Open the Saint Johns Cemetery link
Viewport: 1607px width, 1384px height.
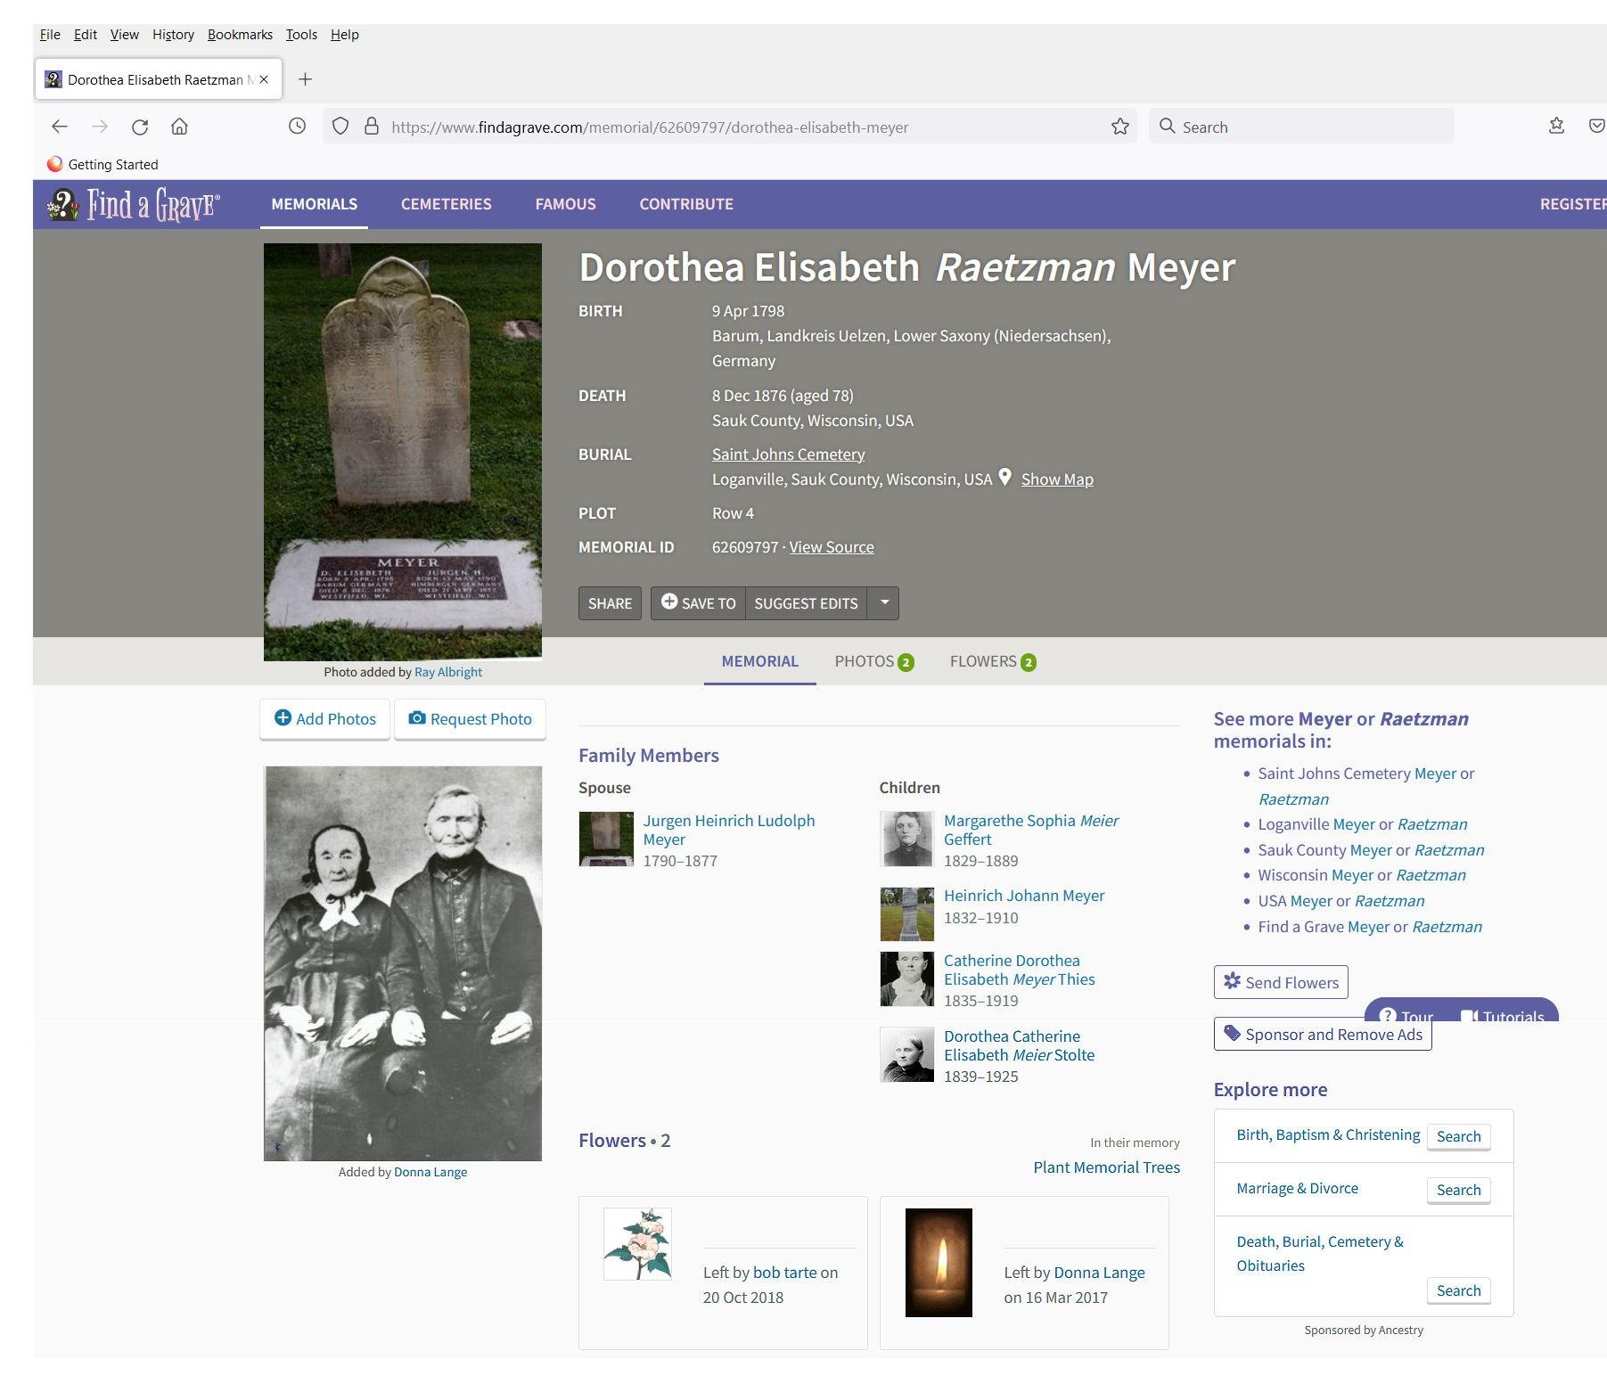(x=789, y=455)
